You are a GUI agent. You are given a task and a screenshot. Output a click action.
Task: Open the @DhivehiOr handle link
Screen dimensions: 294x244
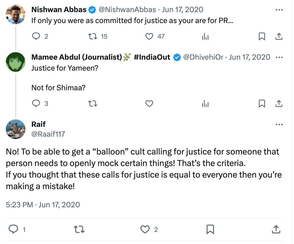point(203,57)
